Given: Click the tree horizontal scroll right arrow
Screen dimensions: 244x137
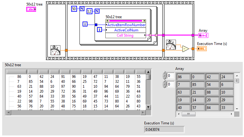Looking at the screenshot, I should 143,112.
